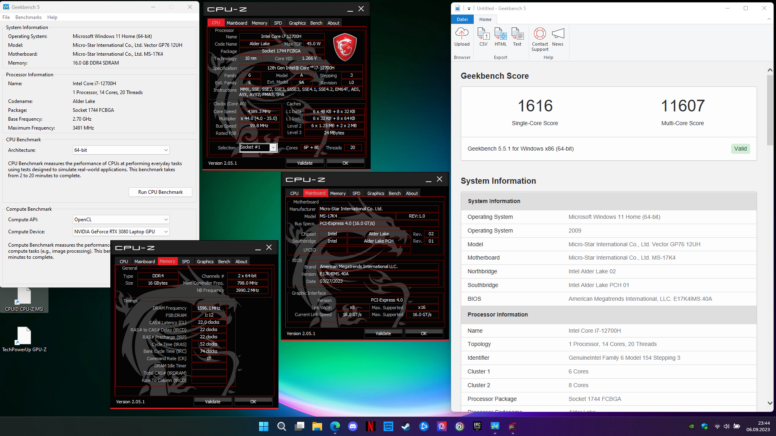Click the Core Speed value 4389.3 MHz
The width and height of the screenshot is (776, 436).
point(259,111)
